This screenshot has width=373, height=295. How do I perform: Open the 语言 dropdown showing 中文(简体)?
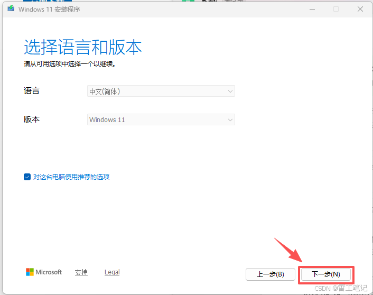(161, 91)
